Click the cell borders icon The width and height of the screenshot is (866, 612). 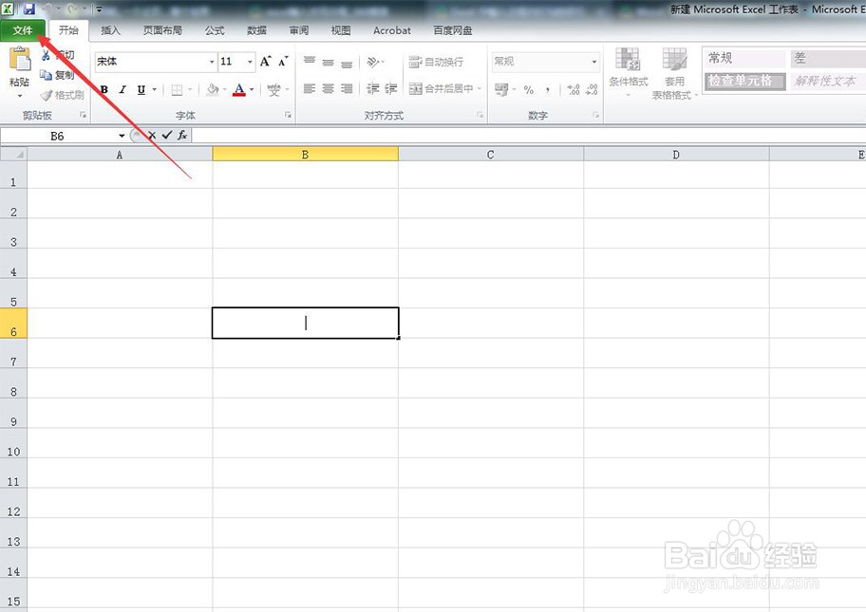[177, 89]
